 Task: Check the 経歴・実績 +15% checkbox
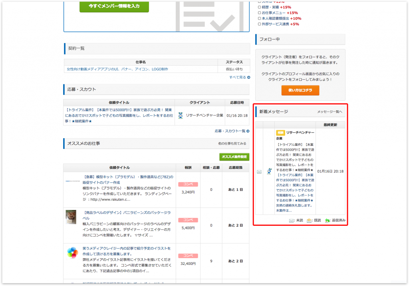(x=260, y=7)
